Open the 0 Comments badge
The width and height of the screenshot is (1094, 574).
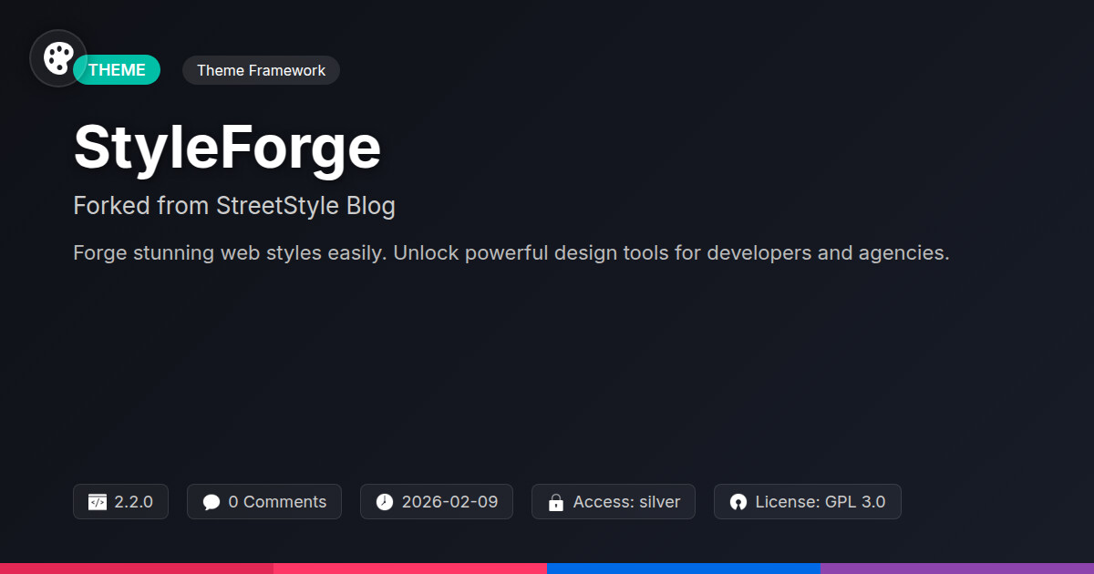tap(264, 502)
